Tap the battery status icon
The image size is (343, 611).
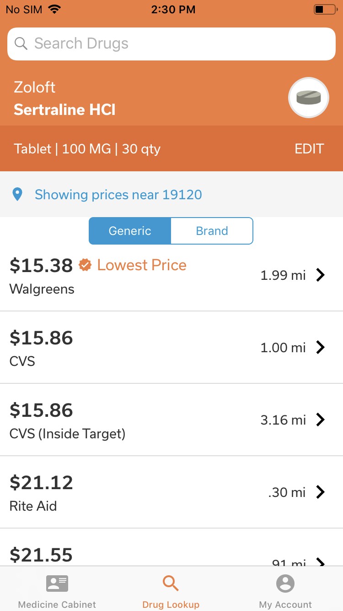(324, 10)
